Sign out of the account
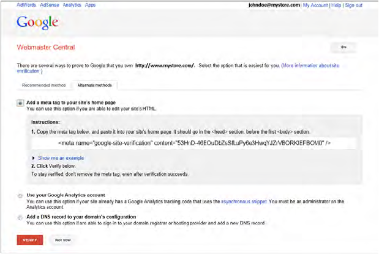Viewport: 379px width, 254px height. click(x=354, y=5)
